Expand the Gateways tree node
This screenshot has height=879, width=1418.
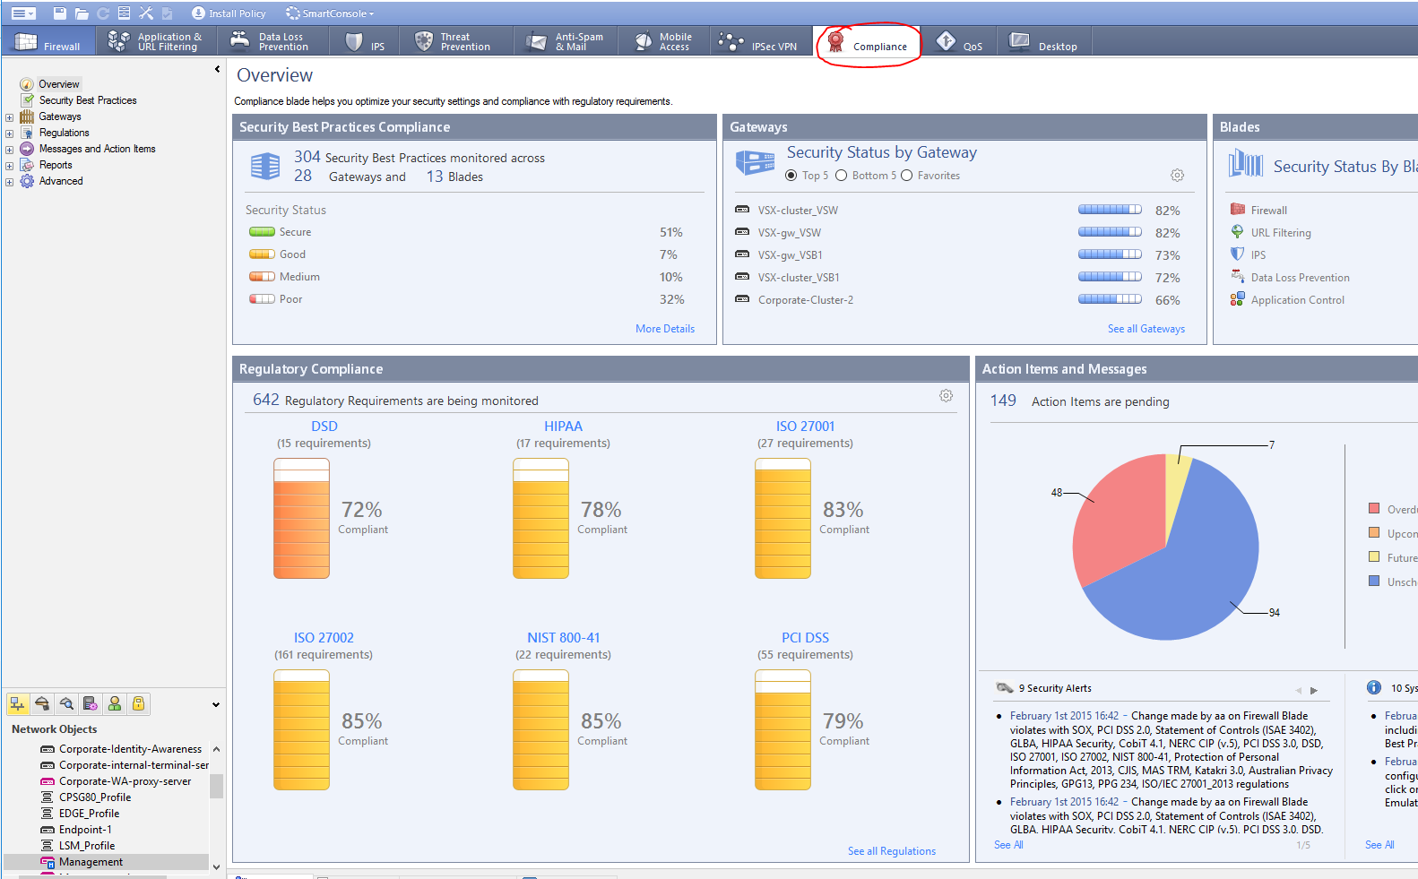(x=9, y=117)
